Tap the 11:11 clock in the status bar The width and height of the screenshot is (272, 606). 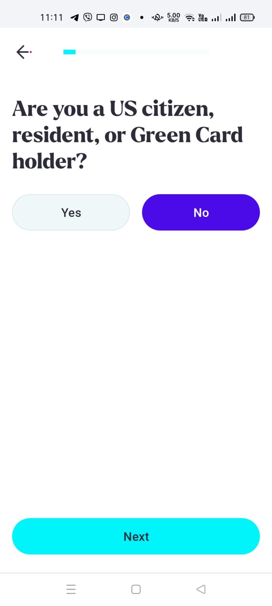pyautogui.click(x=52, y=17)
